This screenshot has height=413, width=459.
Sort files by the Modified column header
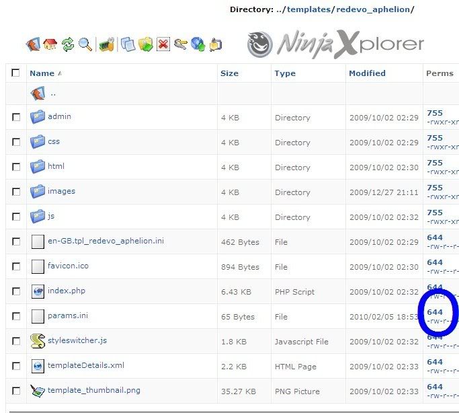pyautogui.click(x=367, y=73)
